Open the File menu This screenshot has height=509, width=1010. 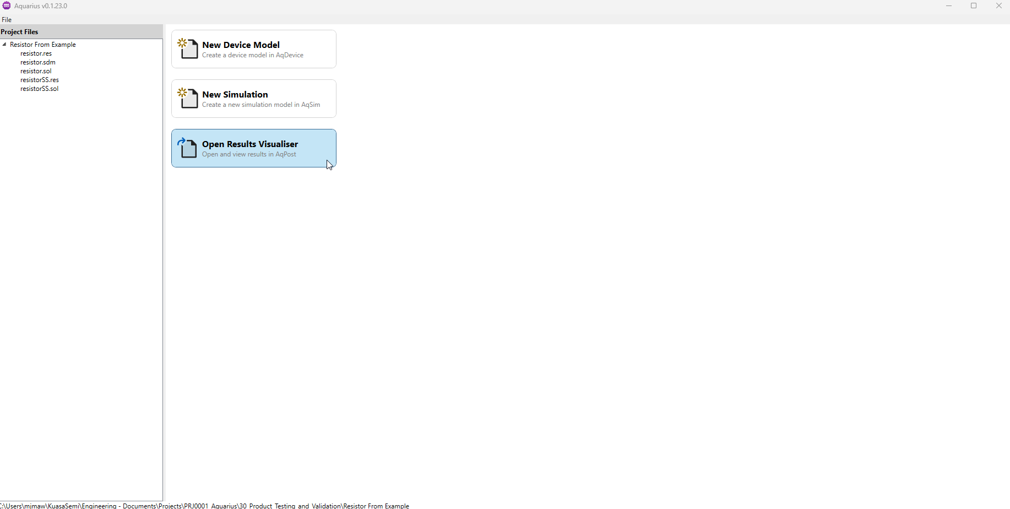[x=7, y=20]
